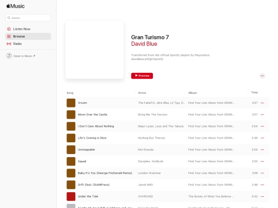This screenshot has height=208, width=278.
Task: Click the Album column header
Action: pyautogui.click(x=193, y=92)
